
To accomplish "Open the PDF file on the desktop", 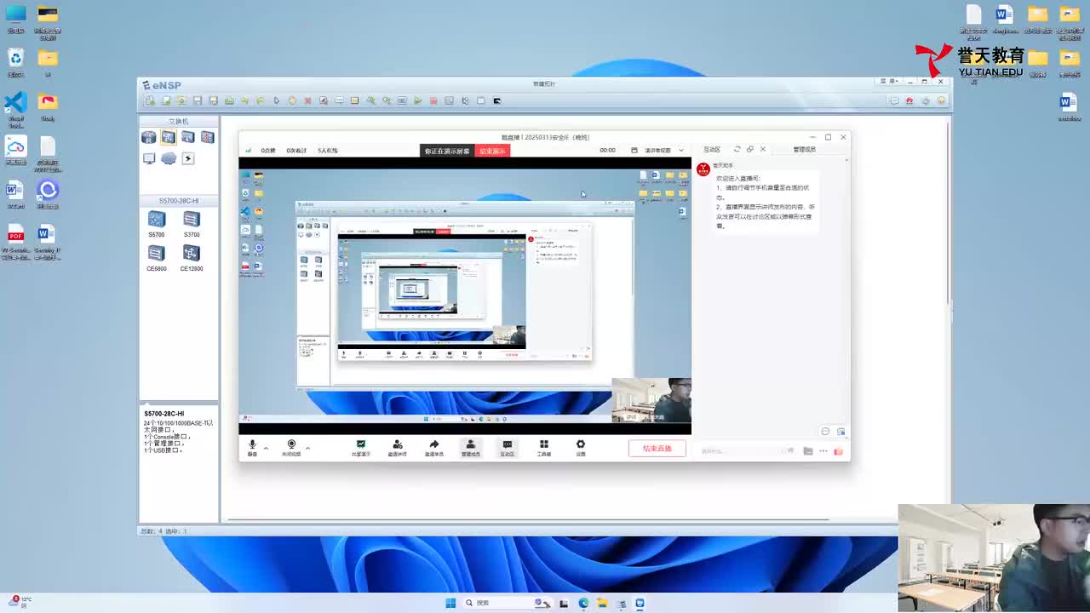I will click(15, 242).
